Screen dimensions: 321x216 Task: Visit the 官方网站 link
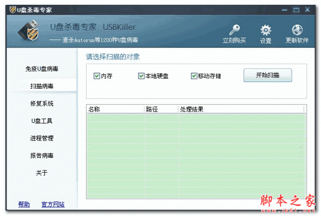53,204
